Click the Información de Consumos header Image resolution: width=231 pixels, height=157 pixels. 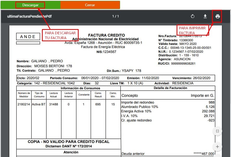click(80, 88)
